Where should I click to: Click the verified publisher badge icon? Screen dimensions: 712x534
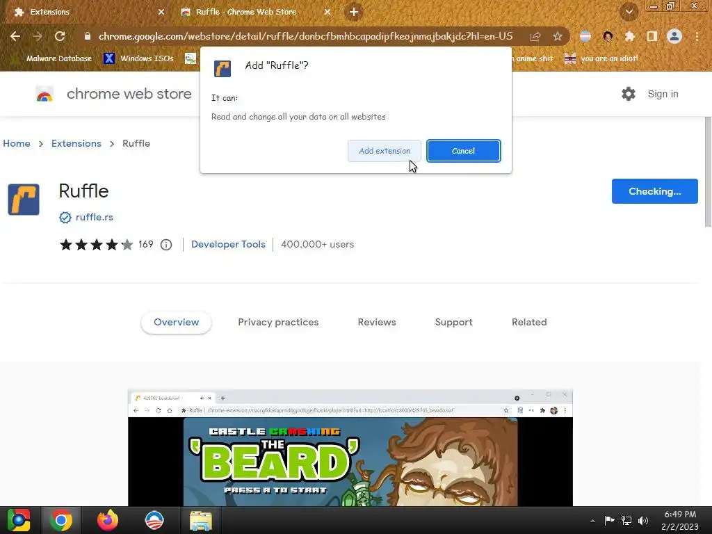[x=65, y=218]
